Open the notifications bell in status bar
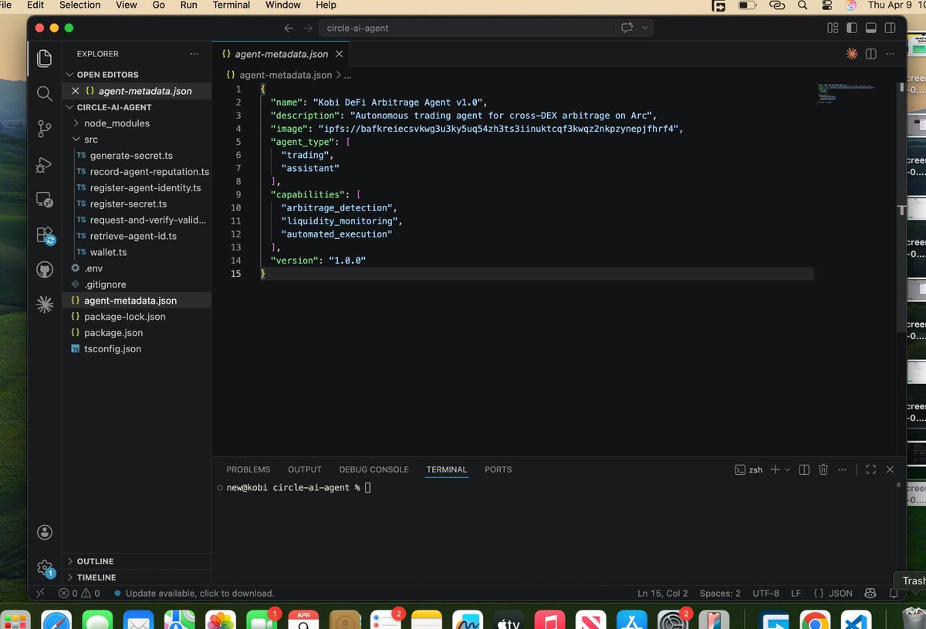 click(x=894, y=594)
